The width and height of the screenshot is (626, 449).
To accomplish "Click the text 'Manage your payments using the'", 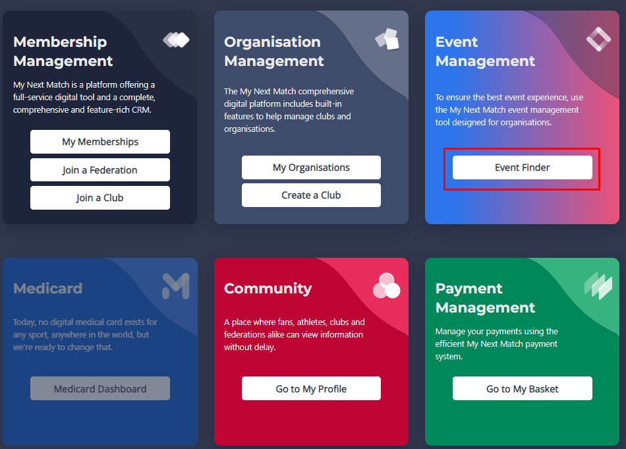I will pos(497,331).
